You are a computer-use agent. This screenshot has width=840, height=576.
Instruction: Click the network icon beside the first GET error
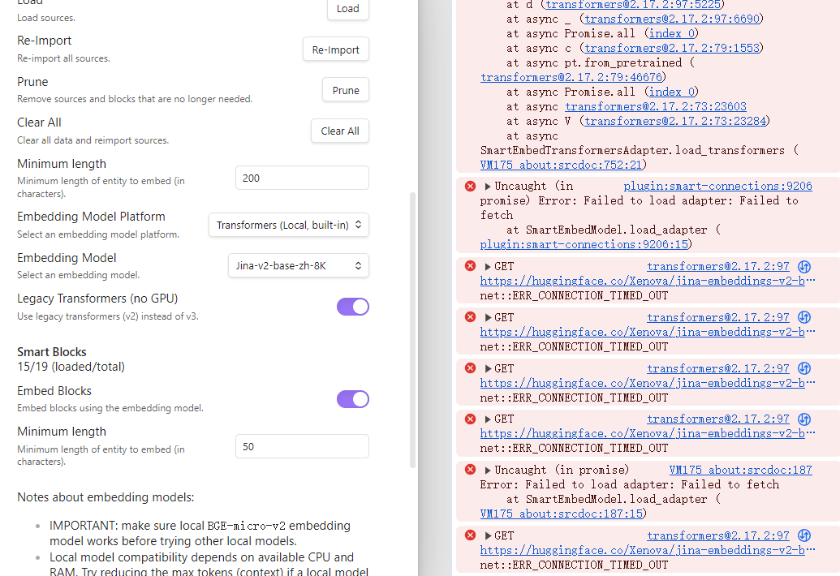(x=804, y=267)
